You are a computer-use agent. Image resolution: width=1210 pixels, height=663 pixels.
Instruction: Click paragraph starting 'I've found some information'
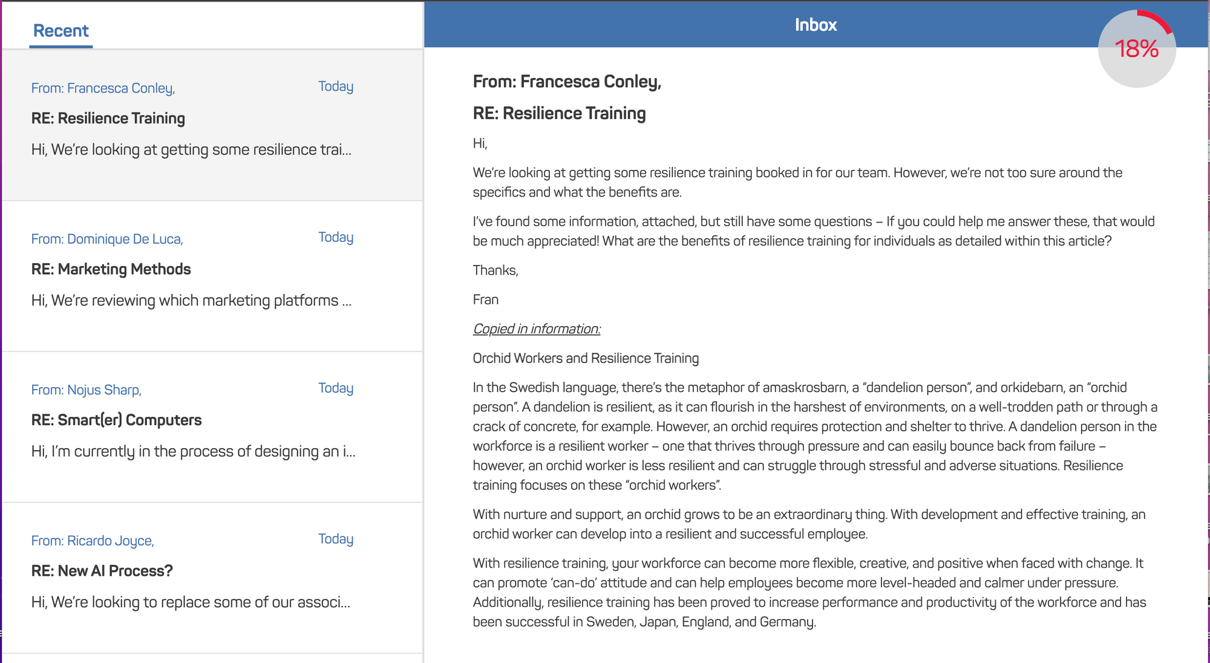point(814,231)
